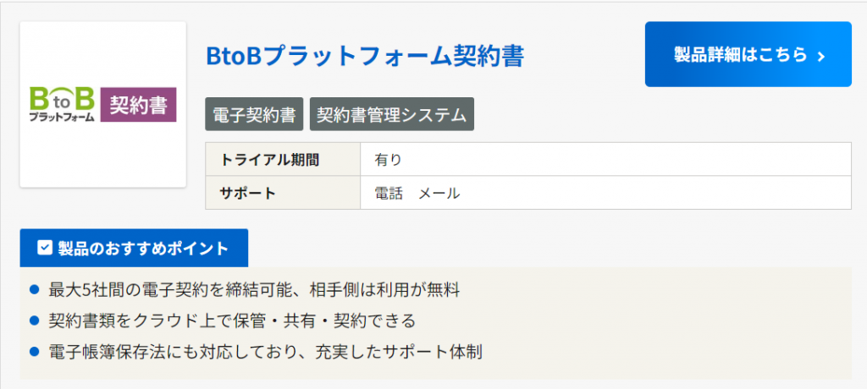Click the purple 契約書 badge in logo
The width and height of the screenshot is (867, 389).
pyautogui.click(x=138, y=105)
